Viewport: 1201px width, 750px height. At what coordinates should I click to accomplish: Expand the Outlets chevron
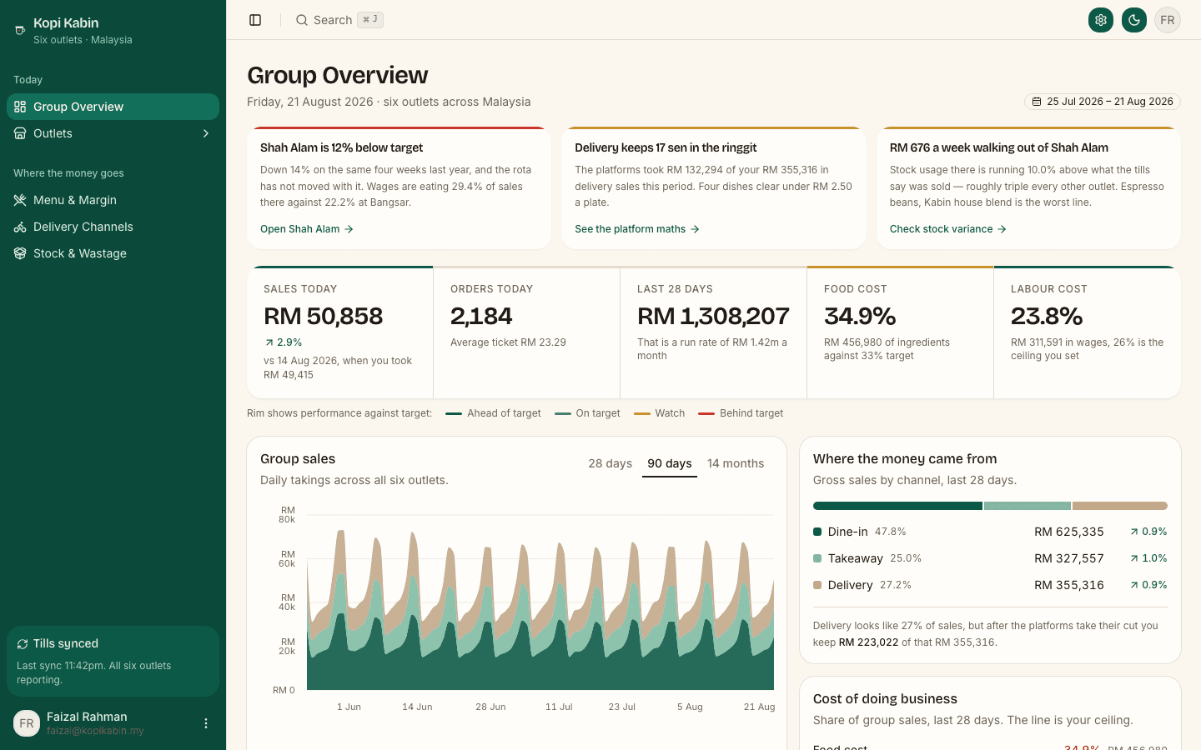[x=206, y=133]
